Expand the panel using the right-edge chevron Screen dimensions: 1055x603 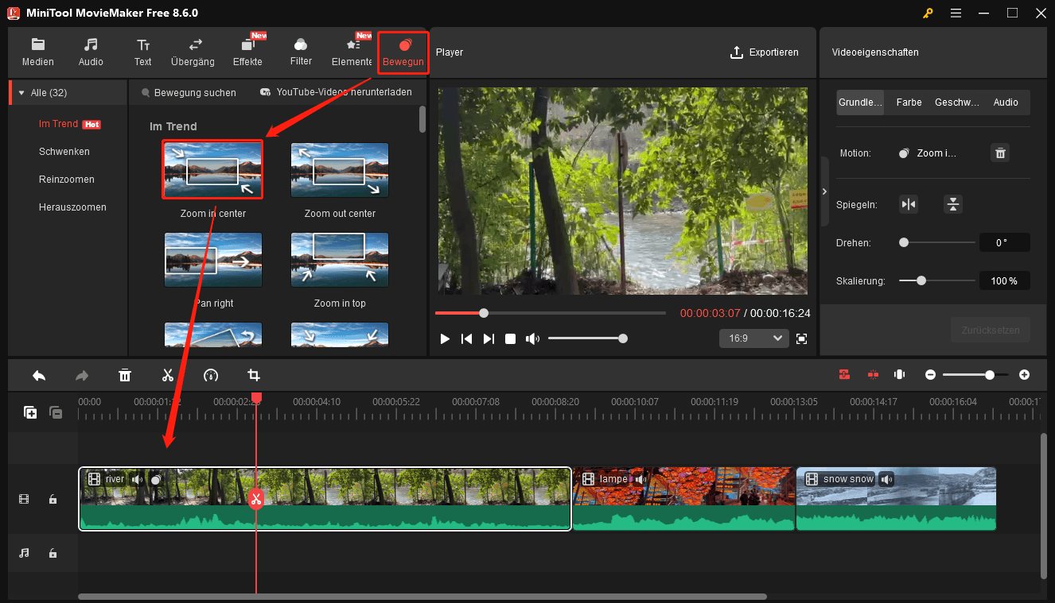click(824, 191)
